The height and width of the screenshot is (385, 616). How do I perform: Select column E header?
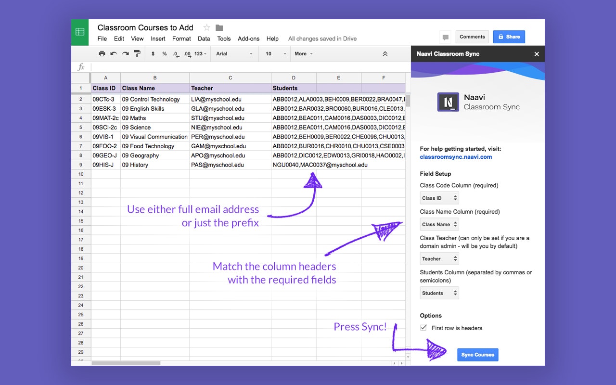(338, 77)
